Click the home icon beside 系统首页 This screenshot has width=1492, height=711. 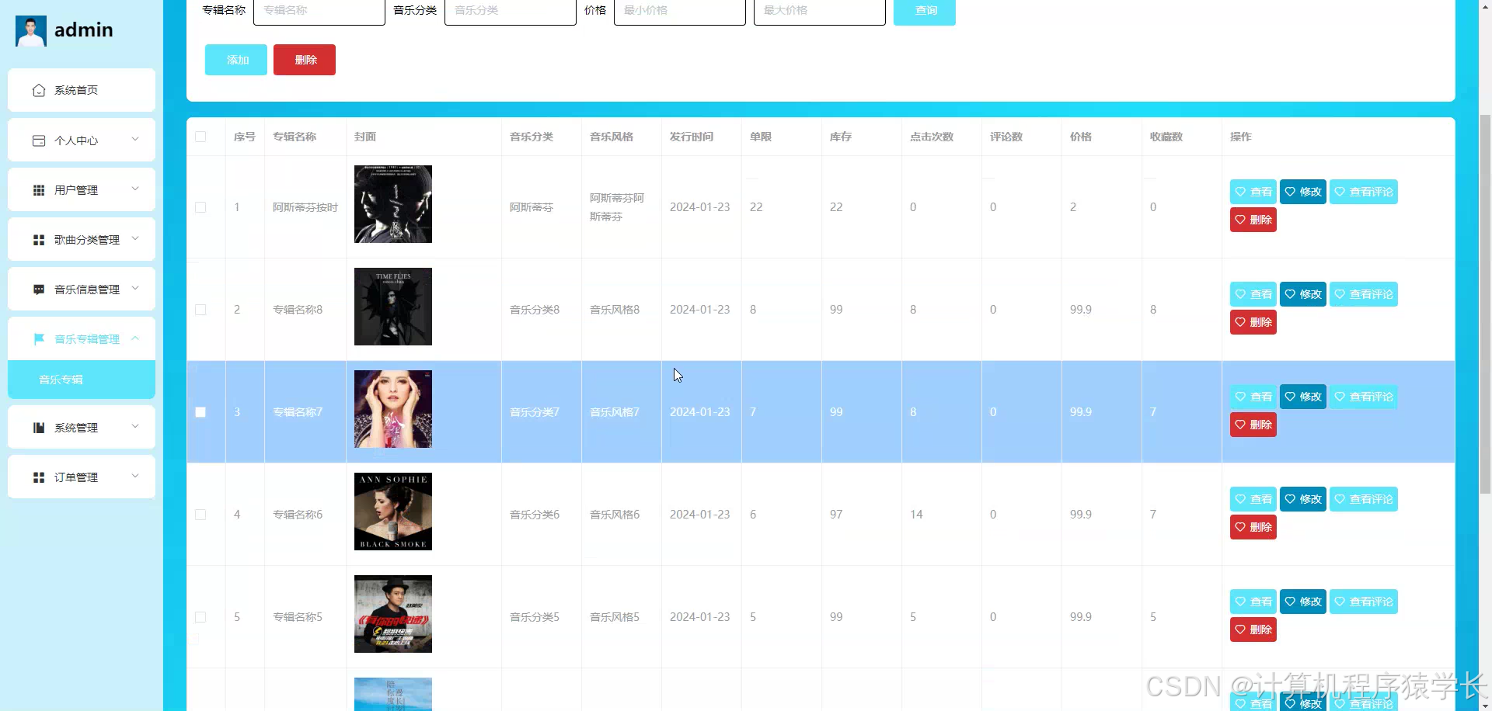39,91
